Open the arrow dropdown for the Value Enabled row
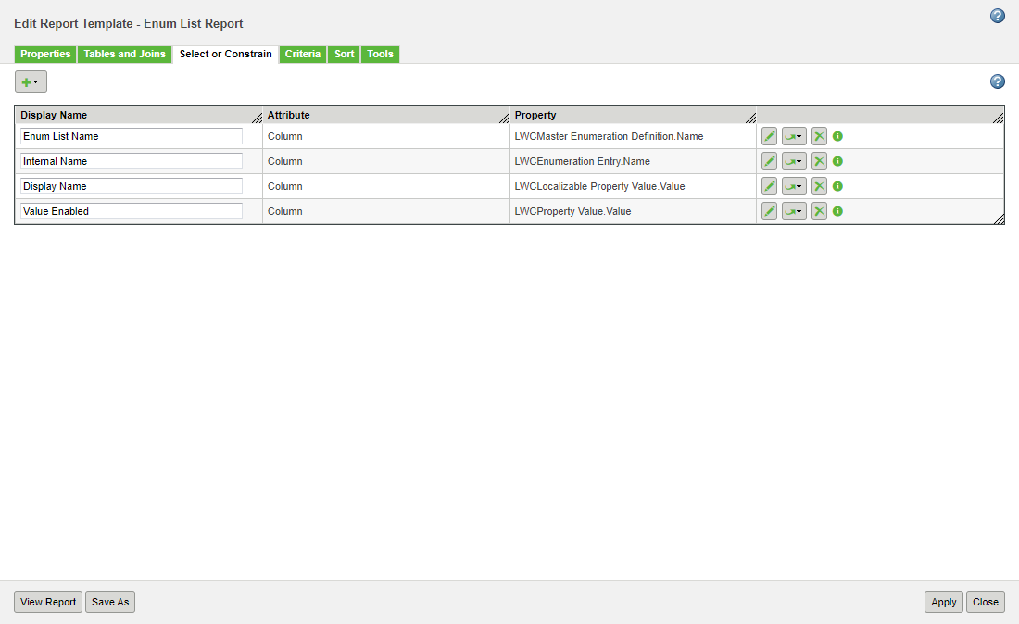Screen dimensions: 1019x624 point(794,210)
